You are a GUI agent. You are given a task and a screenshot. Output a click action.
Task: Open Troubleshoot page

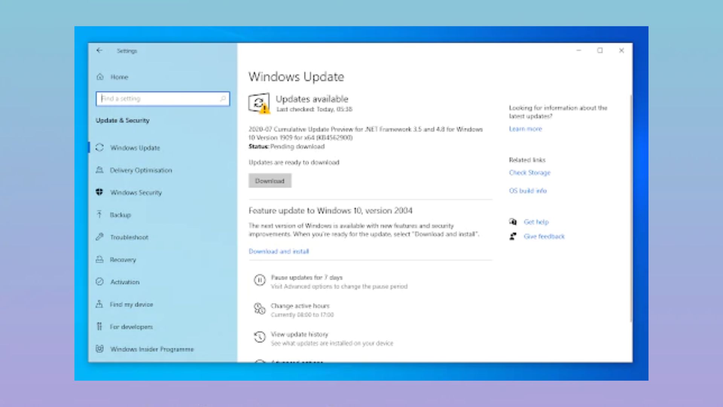(129, 237)
